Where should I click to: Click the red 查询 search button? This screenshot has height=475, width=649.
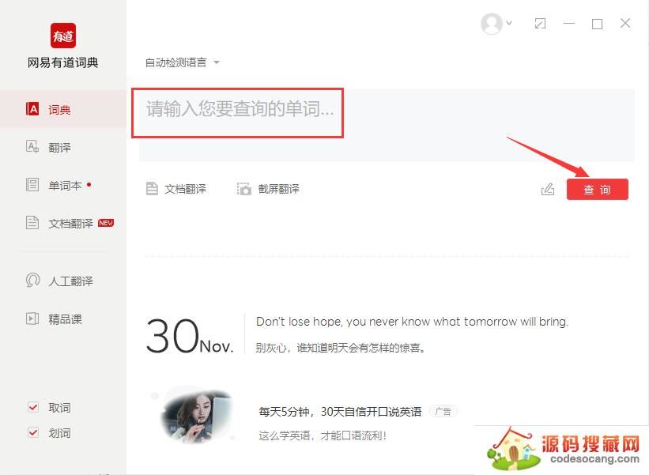click(598, 190)
